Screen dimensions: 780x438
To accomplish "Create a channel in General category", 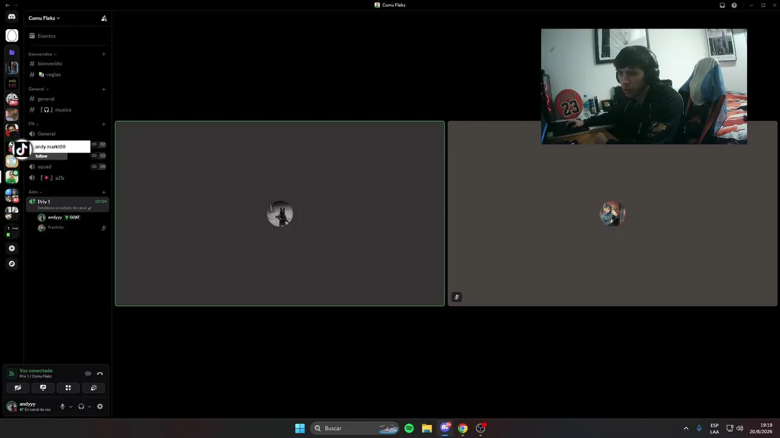I will 104,89.
